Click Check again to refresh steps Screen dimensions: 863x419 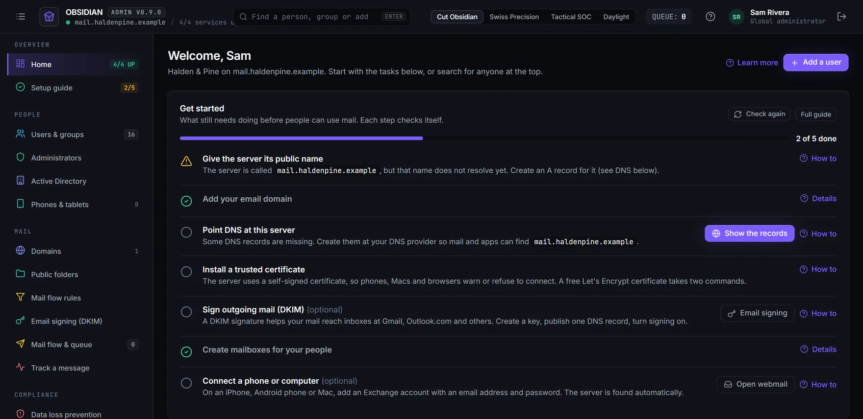759,114
